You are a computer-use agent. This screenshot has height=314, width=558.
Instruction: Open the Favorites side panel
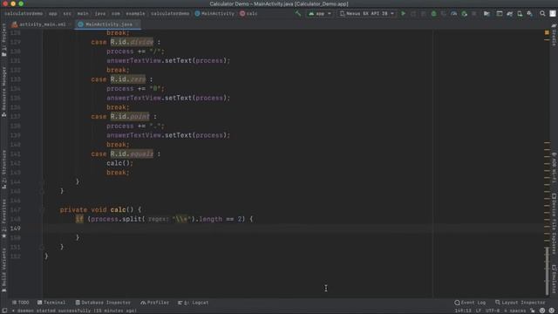[3, 218]
